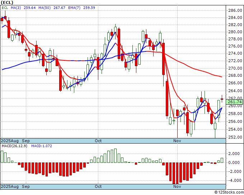Select the EMA(7) legend label

tap(74, 8)
